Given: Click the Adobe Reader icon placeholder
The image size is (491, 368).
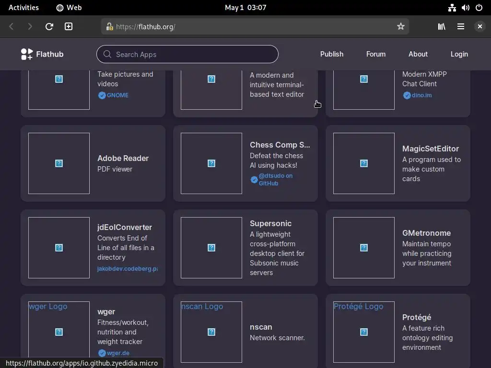Looking at the screenshot, I should pos(59,163).
